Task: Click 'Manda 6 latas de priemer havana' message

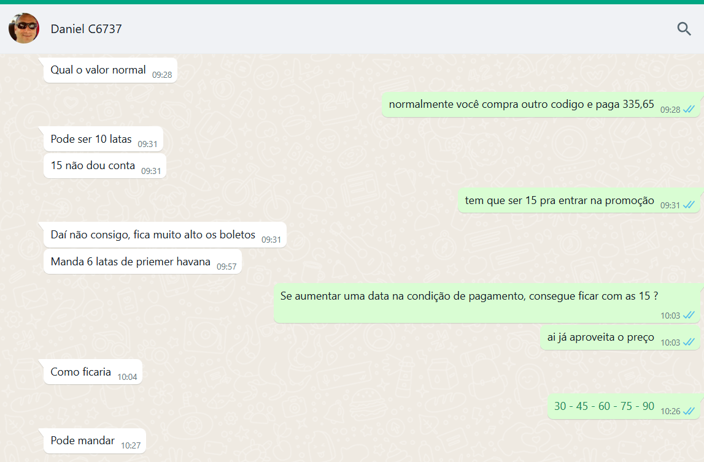Action: [x=130, y=262]
